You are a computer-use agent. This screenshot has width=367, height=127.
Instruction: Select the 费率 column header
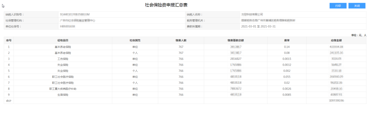click(287, 40)
